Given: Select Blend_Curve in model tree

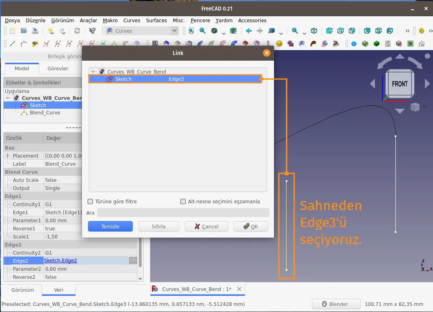Looking at the screenshot, I should tap(45, 113).
